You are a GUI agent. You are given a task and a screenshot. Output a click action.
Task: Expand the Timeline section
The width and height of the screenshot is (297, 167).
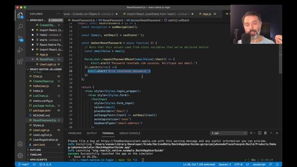[45, 154]
